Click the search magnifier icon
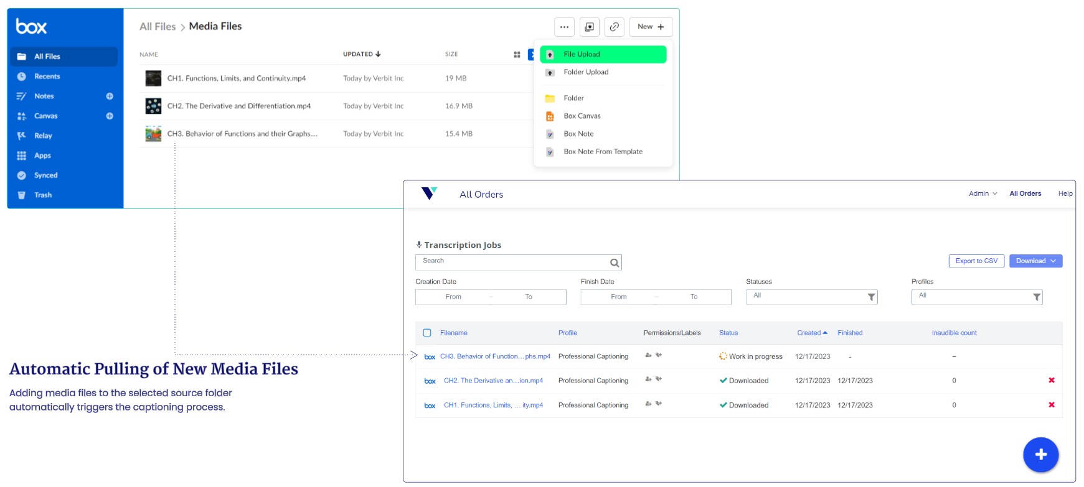 (x=614, y=263)
